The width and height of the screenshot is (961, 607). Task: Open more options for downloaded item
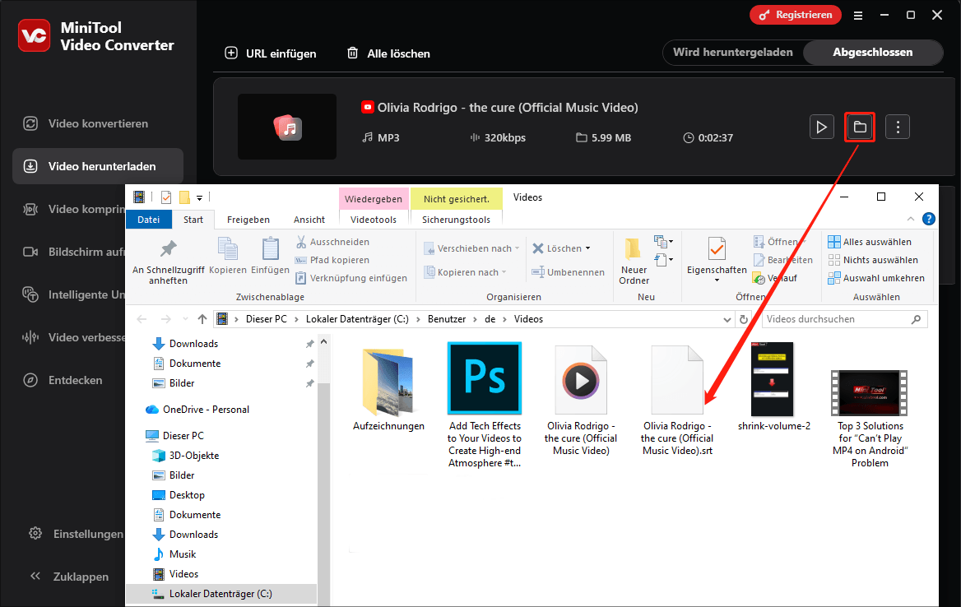898,127
